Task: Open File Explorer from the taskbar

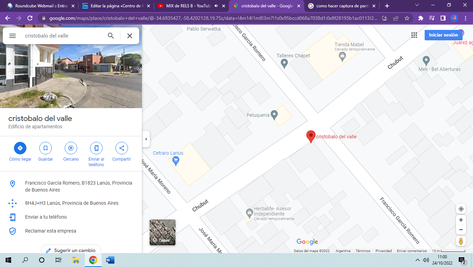Action: tap(76, 260)
